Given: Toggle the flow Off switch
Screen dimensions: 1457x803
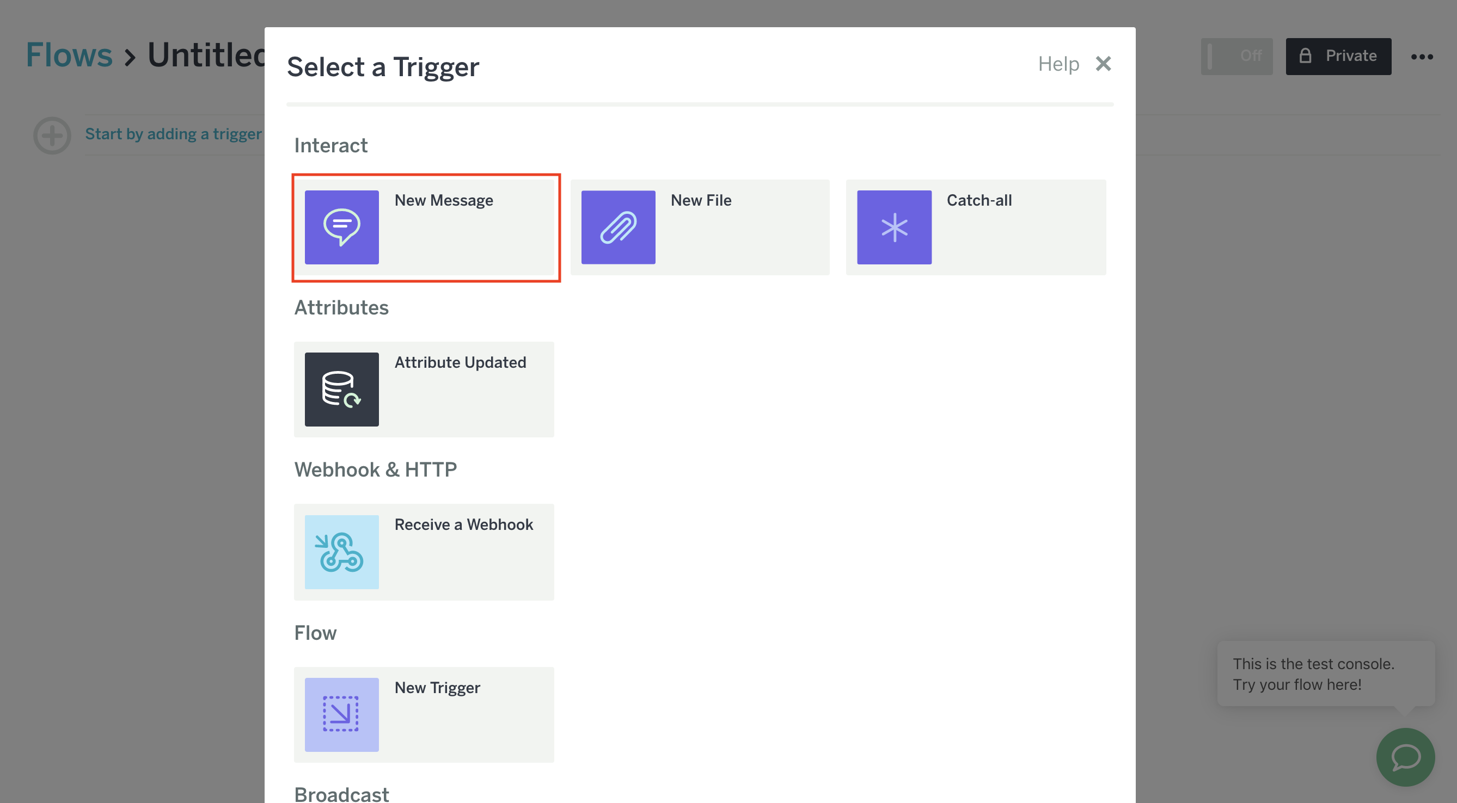Looking at the screenshot, I should pos(1236,56).
